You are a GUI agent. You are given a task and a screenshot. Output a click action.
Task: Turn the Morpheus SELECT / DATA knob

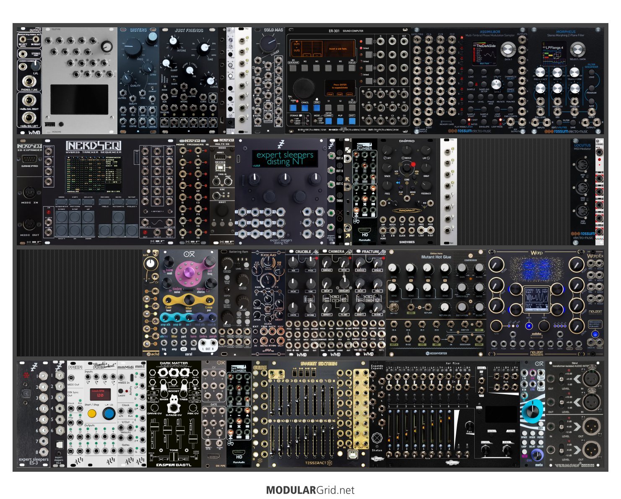click(x=578, y=50)
